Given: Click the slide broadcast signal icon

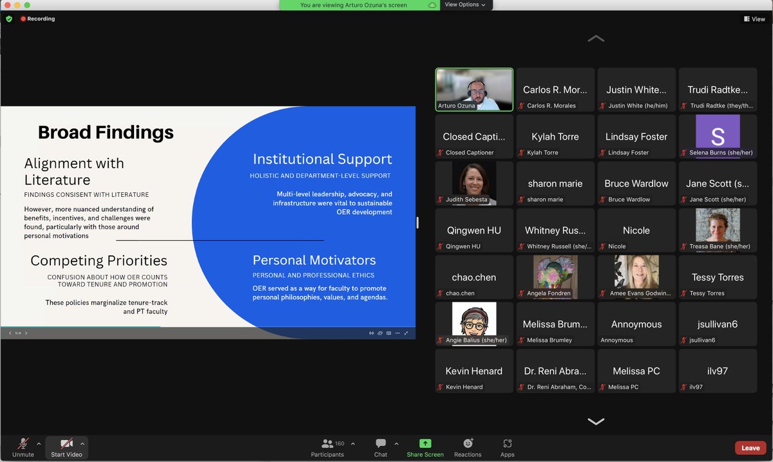Looking at the screenshot, I should pos(372,333).
